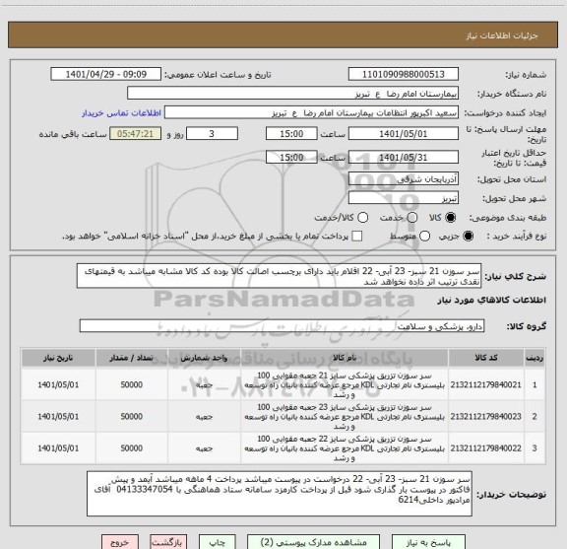
Task: Click the جزئیات اطلاعات نیاز header title
Action: click(x=502, y=35)
